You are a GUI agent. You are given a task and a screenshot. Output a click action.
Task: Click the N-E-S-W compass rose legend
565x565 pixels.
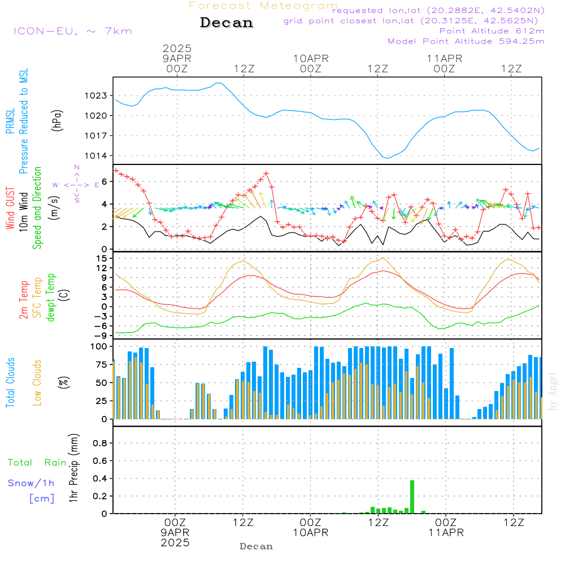pos(76,185)
